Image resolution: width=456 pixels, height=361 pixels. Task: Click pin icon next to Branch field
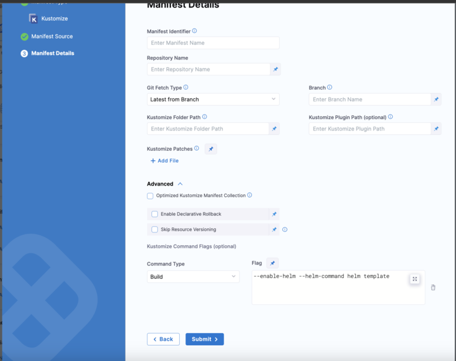click(436, 99)
